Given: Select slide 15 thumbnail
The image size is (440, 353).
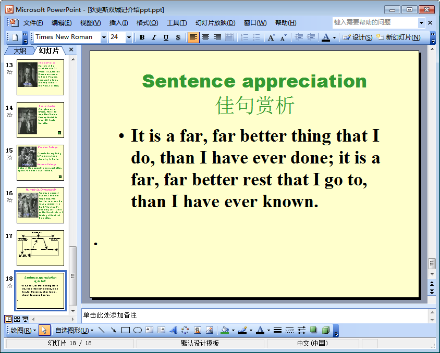Looking at the screenshot, I should tap(41, 162).
